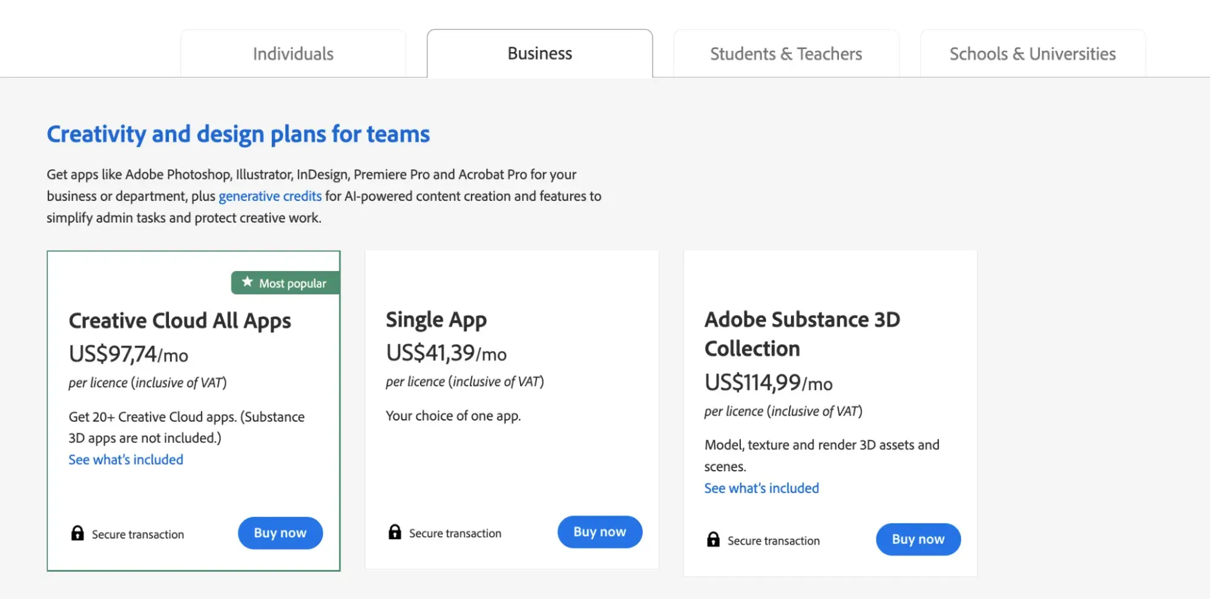Click 'Model, texture and render 3D assets' description

[x=822, y=456]
